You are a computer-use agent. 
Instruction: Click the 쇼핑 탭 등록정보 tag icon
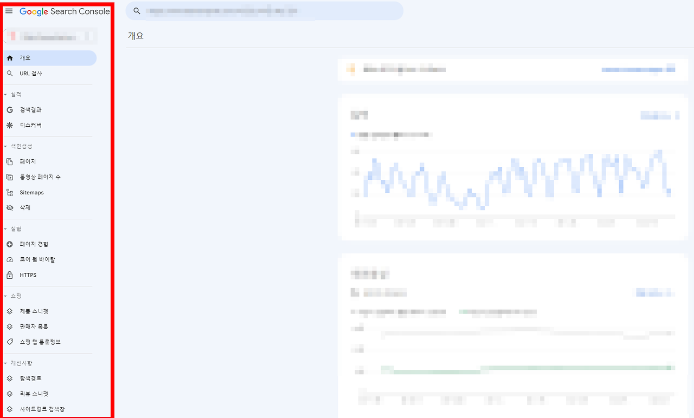10,342
